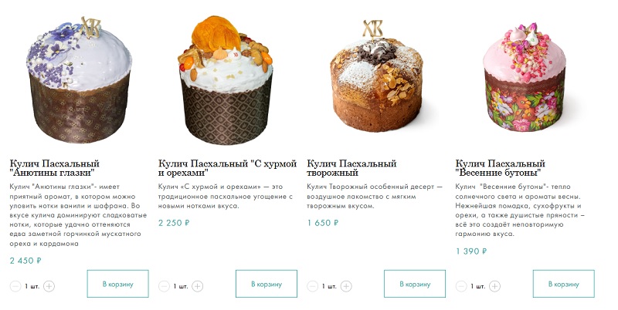Click minus icon for С хурмой и орехами
The width and height of the screenshot is (618, 310).
[x=164, y=286]
